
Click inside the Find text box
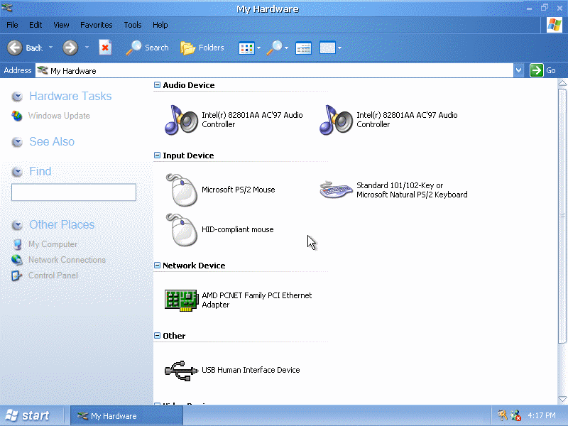coord(74,192)
